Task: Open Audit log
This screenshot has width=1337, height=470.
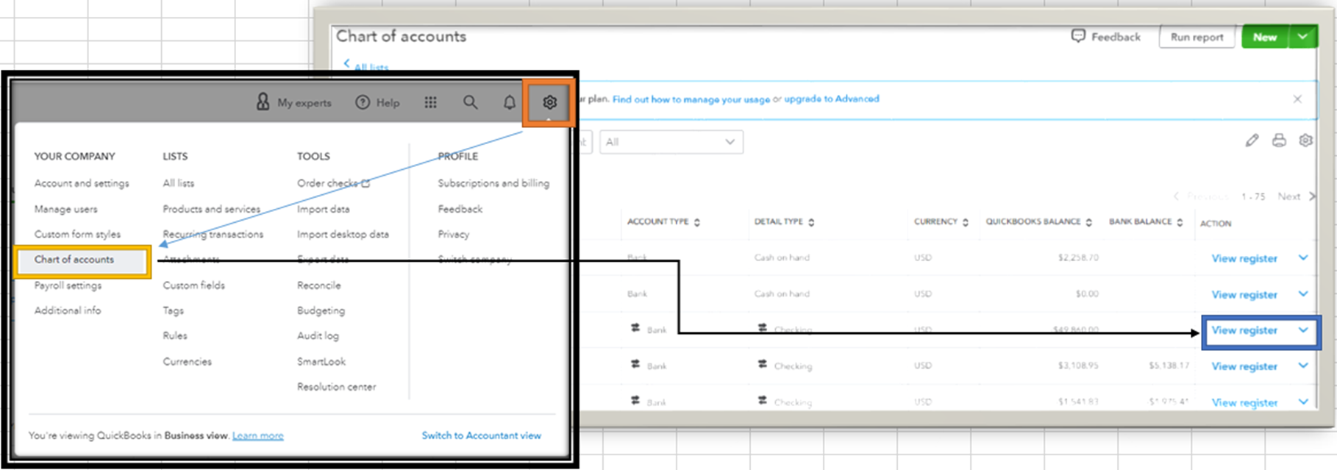Action: tap(318, 335)
